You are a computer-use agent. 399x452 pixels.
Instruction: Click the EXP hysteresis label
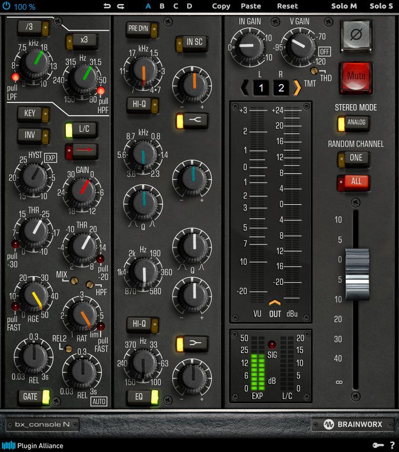coord(51,158)
